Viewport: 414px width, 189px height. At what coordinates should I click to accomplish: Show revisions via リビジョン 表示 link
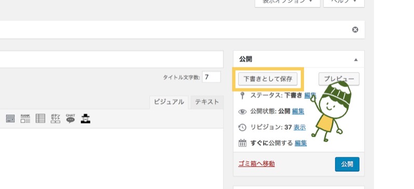coord(300,127)
